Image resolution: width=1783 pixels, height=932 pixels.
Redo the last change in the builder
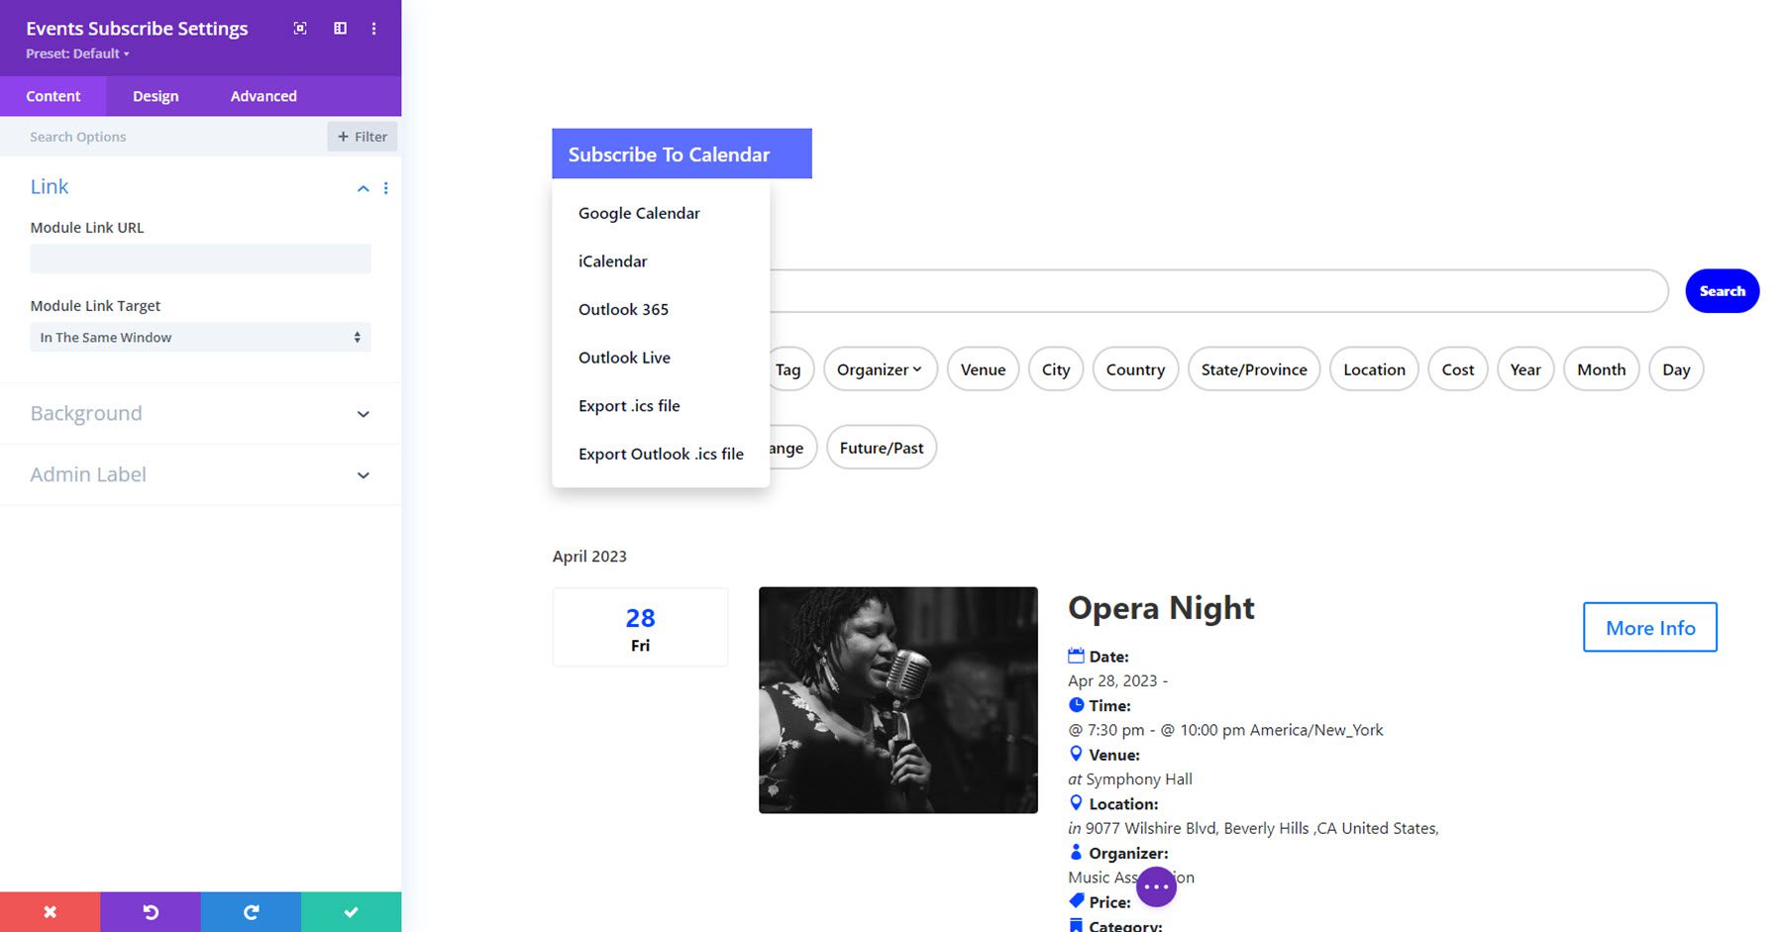(x=251, y=911)
